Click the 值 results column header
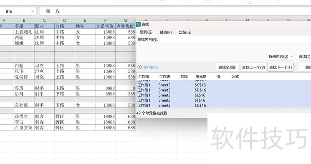This screenshot has height=164, width=311. point(218,77)
